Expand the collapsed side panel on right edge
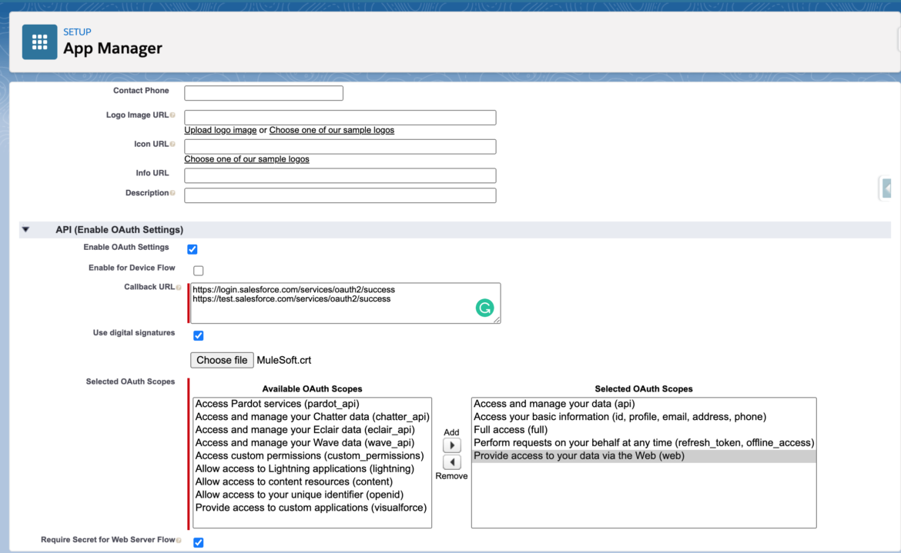Screen dimensions: 901x553 coord(887,188)
